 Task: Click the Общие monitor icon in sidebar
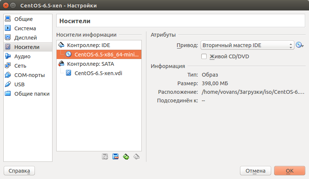[x=7, y=19]
